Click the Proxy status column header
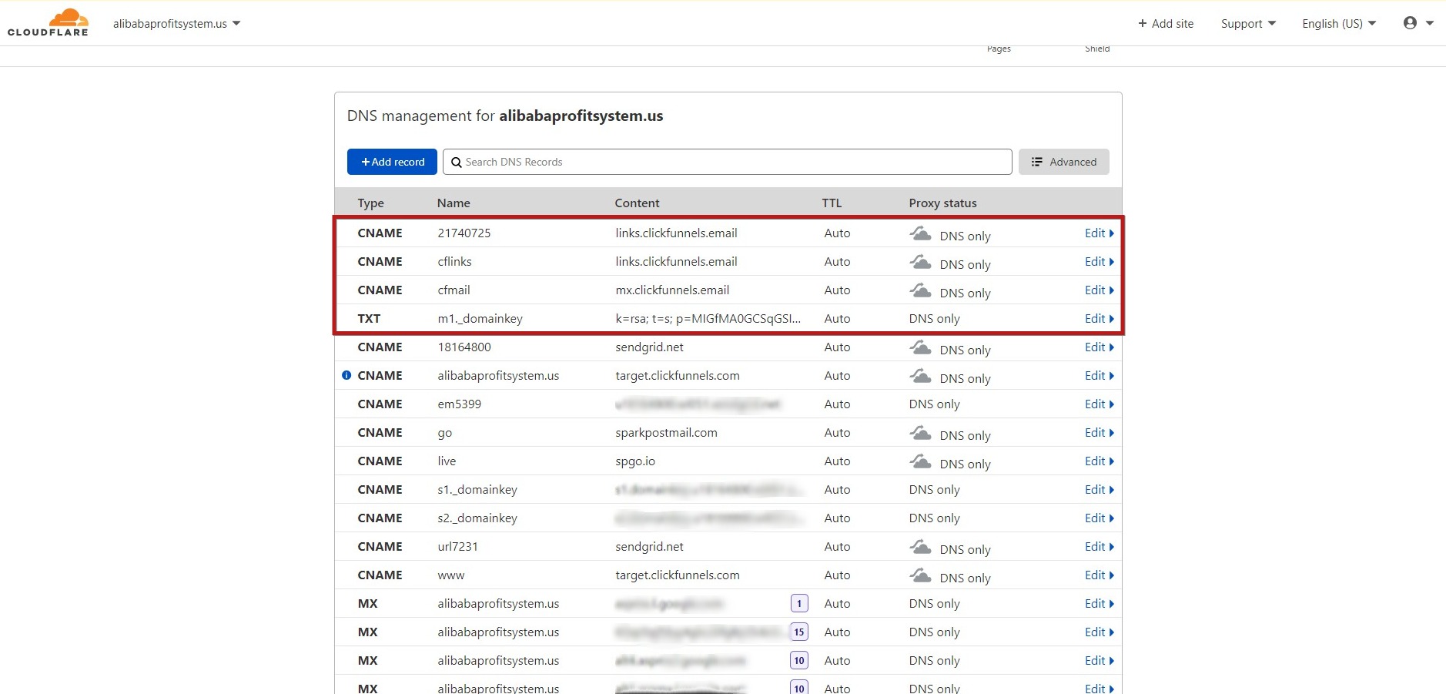Image resolution: width=1446 pixels, height=694 pixels. point(942,203)
